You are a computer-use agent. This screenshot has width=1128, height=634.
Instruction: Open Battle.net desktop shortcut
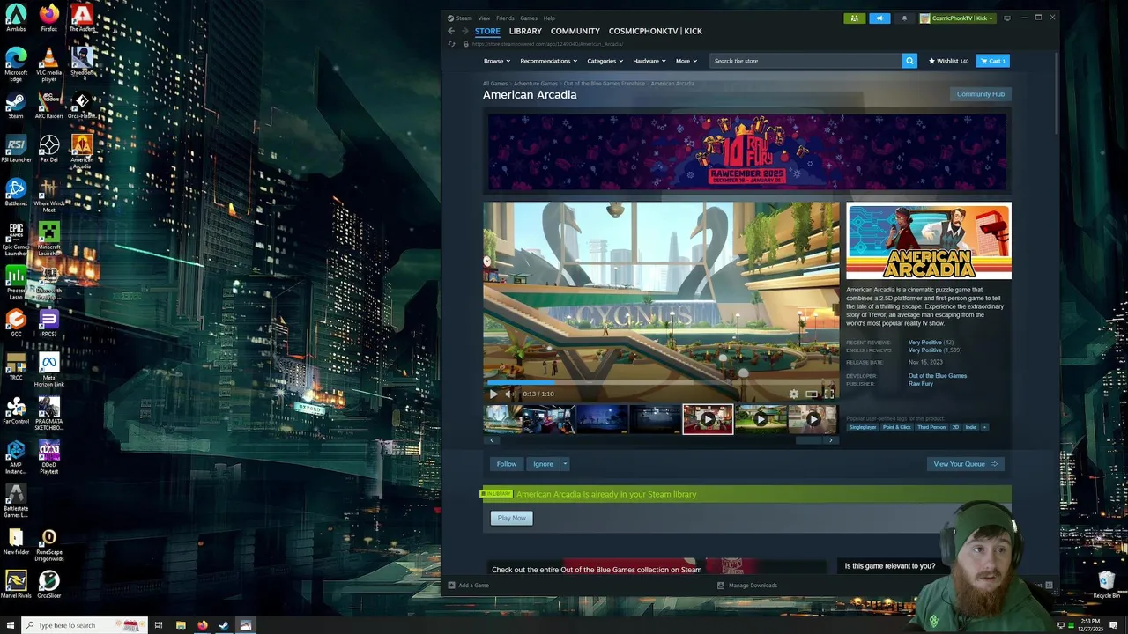[x=16, y=193]
